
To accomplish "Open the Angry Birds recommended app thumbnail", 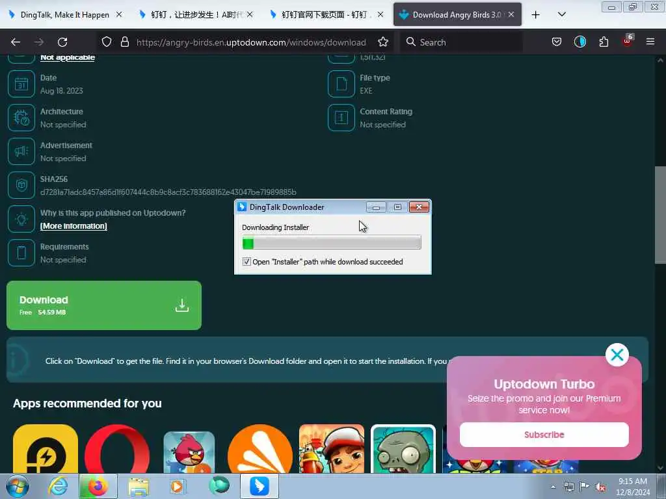I will point(189,452).
